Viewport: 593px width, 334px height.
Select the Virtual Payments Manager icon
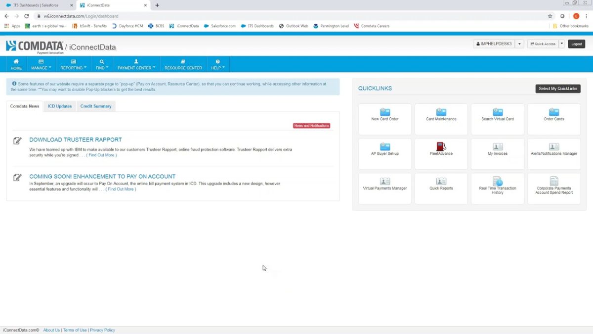tap(384, 188)
